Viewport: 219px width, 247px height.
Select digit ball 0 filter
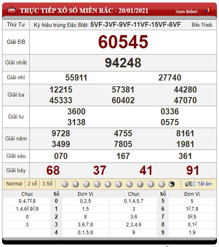65,184
